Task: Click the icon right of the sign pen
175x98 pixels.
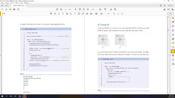Action: point(115,9)
